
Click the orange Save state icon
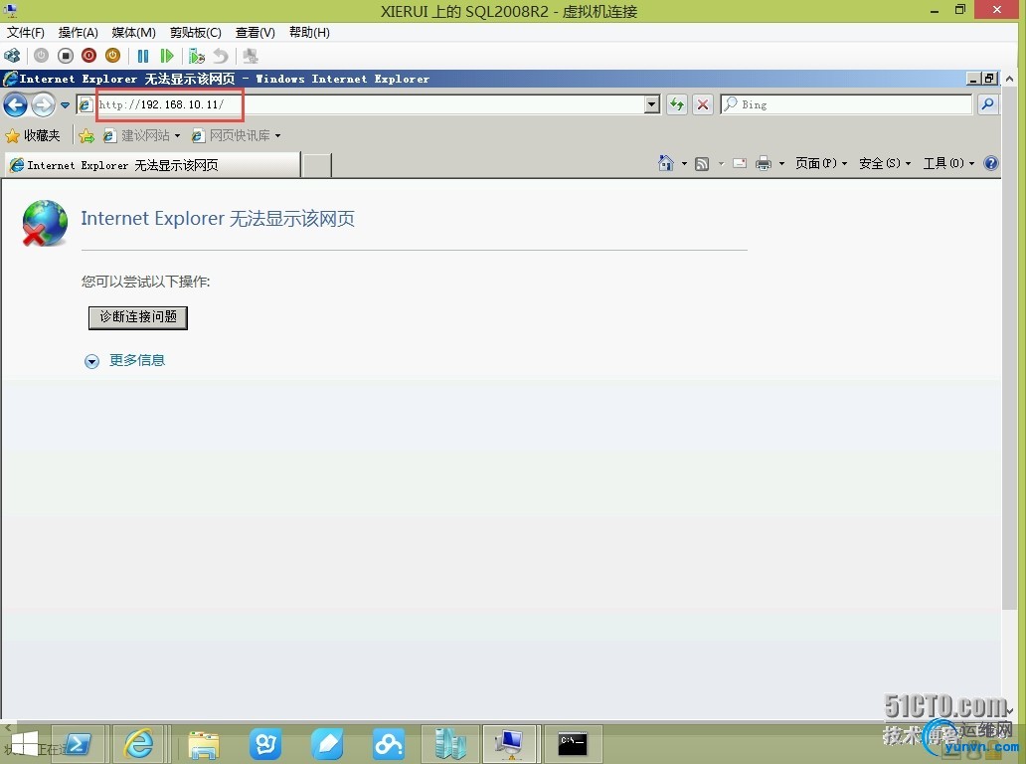tap(112, 56)
